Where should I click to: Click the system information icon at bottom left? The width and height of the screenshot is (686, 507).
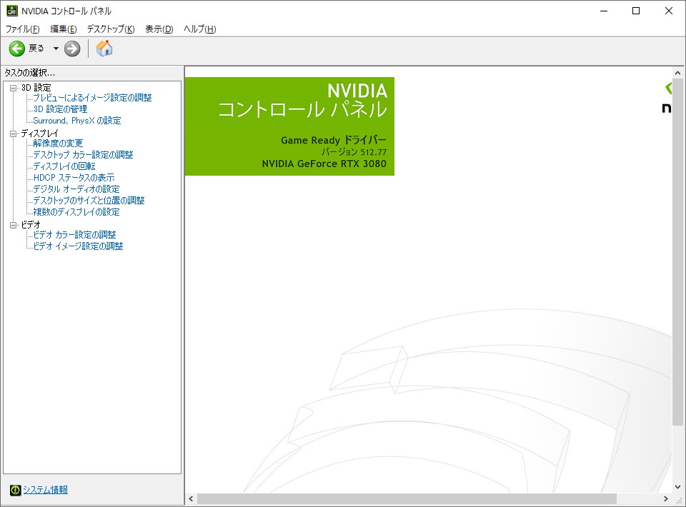(x=15, y=490)
